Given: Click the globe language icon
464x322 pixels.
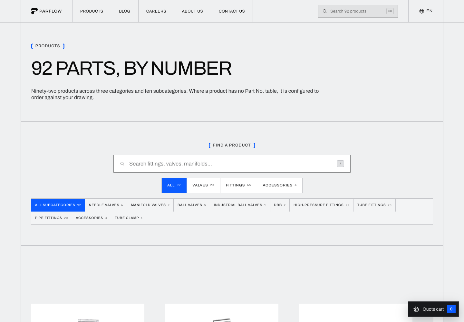Looking at the screenshot, I should (x=421, y=11).
